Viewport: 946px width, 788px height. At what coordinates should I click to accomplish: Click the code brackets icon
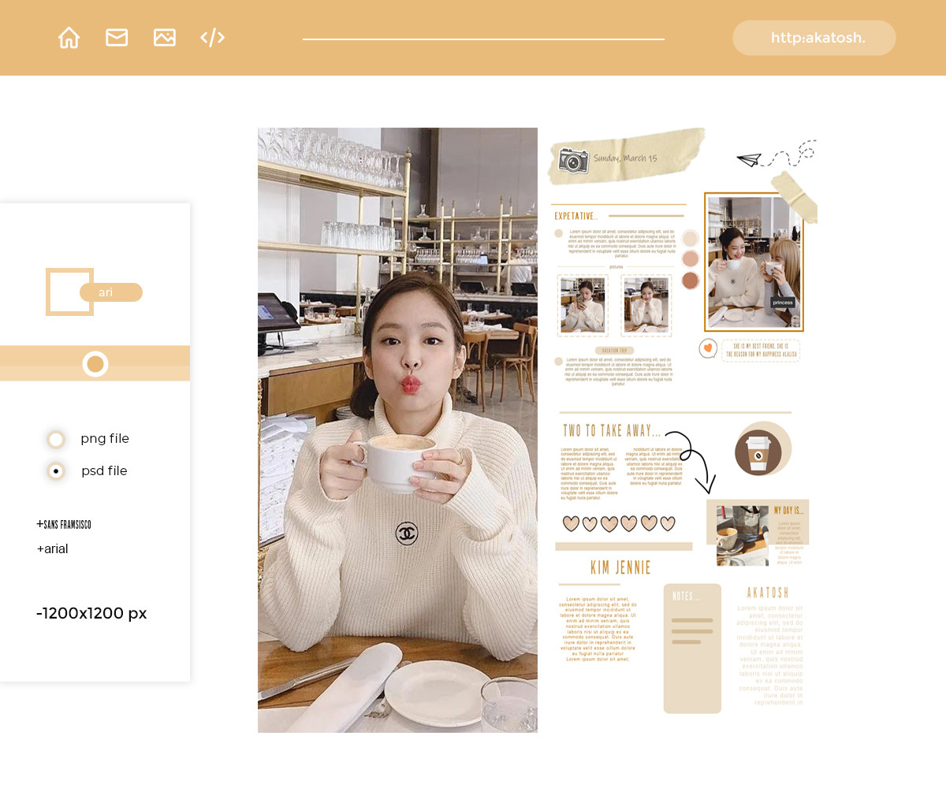coord(213,38)
